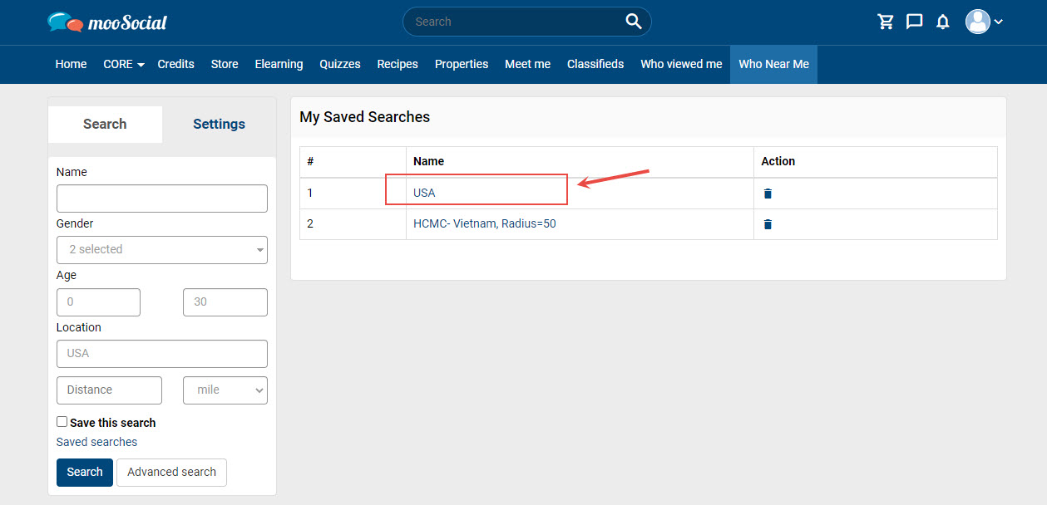The height and width of the screenshot is (505, 1047).
Task: Open the Properties page
Action: 462,64
